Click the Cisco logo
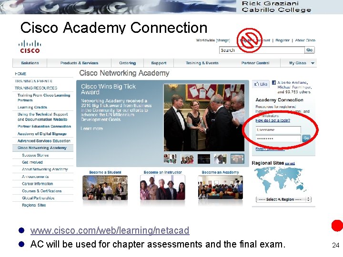 point(30,47)
